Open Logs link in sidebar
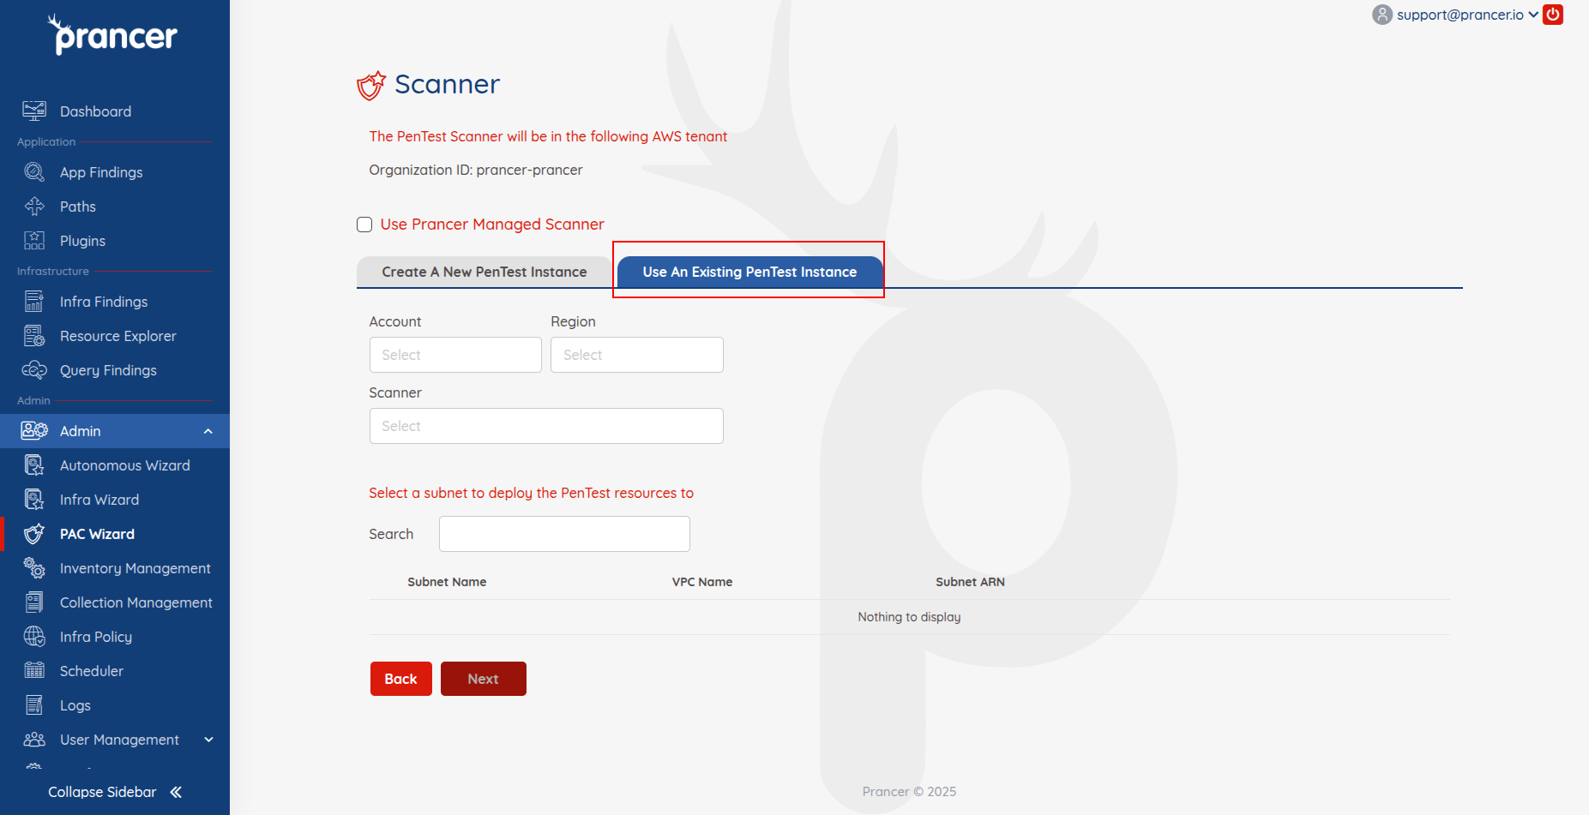Image resolution: width=1589 pixels, height=815 pixels. point(75,705)
